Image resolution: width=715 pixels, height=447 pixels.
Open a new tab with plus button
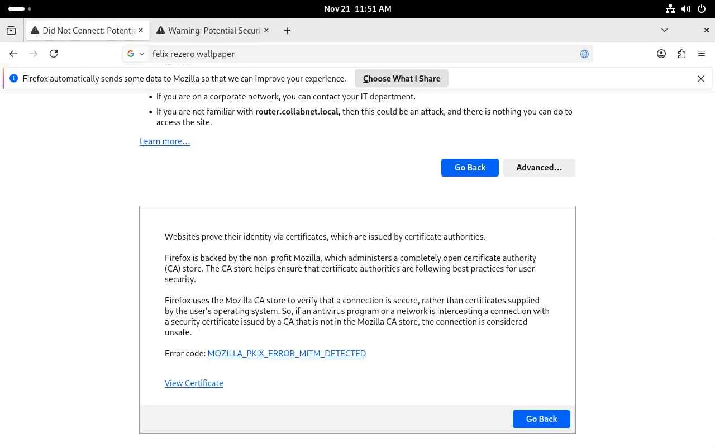tap(287, 31)
